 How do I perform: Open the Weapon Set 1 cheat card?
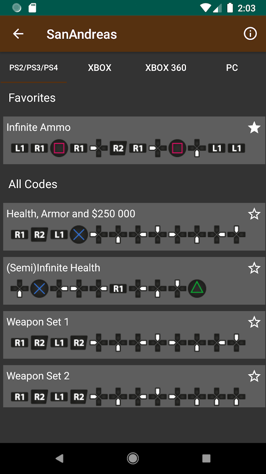(133, 335)
